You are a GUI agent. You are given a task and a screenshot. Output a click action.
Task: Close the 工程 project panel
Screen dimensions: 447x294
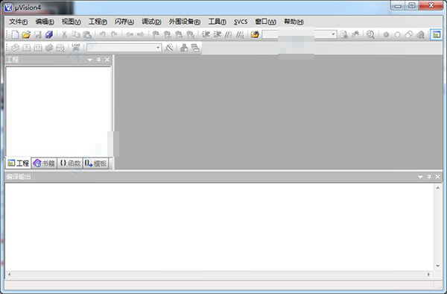tap(107, 60)
